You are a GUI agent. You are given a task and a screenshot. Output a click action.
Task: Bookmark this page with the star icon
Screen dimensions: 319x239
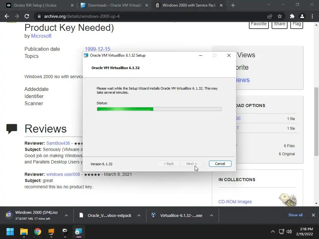point(280,16)
